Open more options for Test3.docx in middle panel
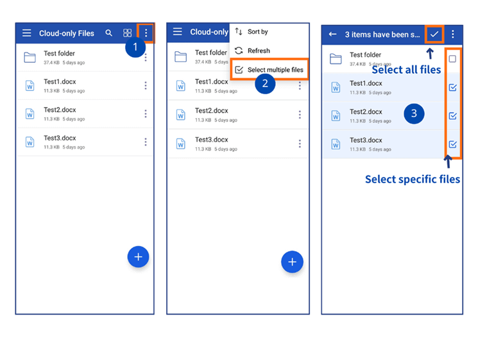This screenshot has height=337, width=478. tap(299, 143)
